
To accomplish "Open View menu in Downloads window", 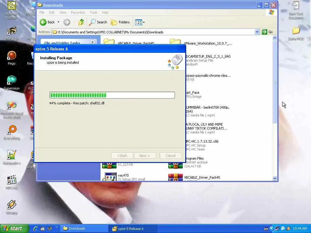I will 63,12.
